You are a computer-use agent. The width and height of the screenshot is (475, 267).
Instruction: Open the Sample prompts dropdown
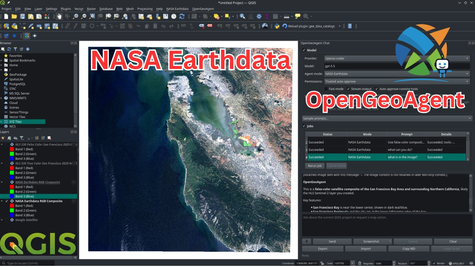(387, 118)
